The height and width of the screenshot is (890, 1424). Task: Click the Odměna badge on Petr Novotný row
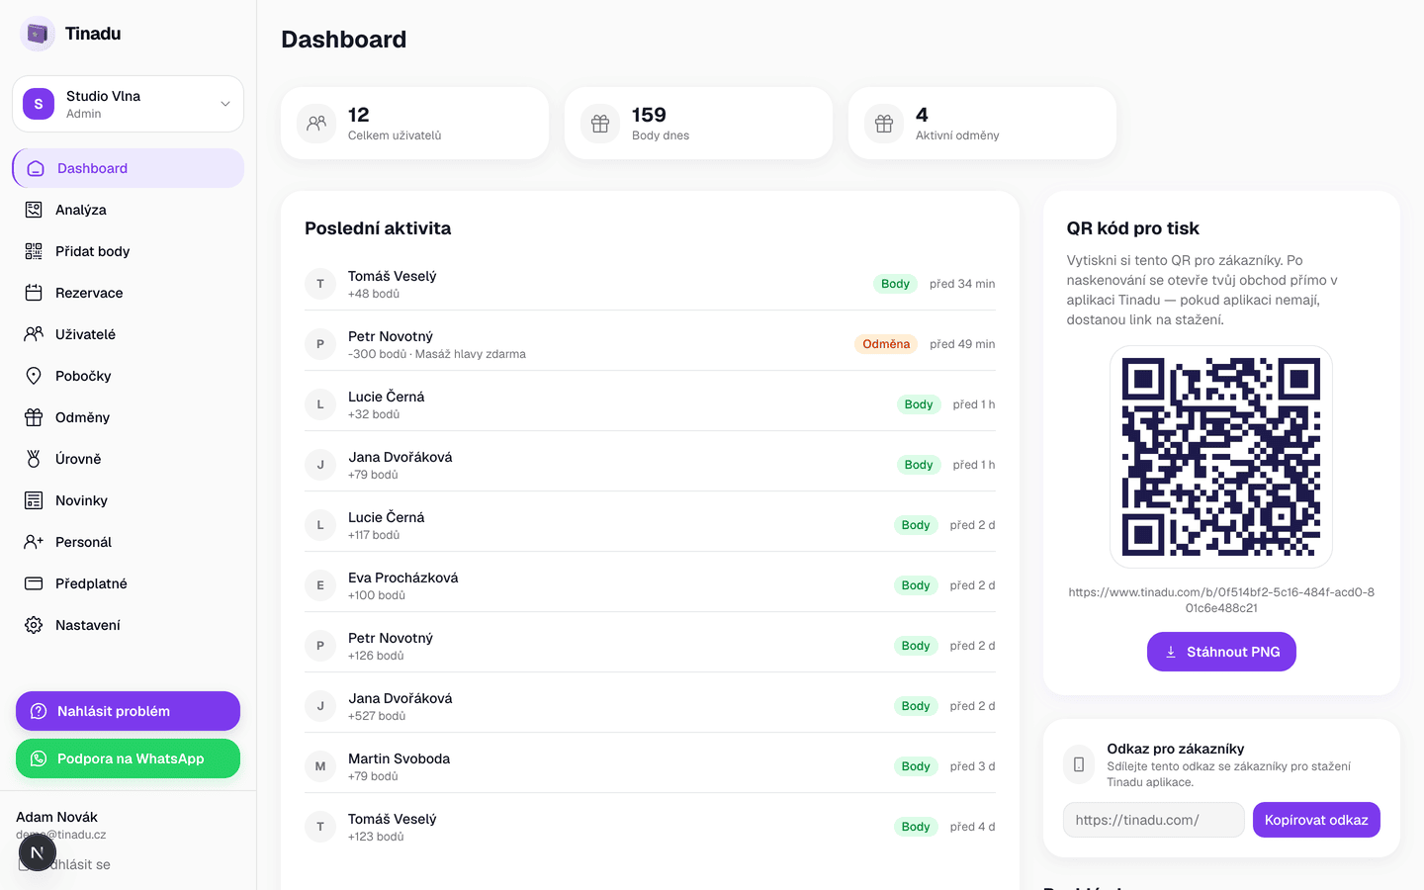click(886, 344)
